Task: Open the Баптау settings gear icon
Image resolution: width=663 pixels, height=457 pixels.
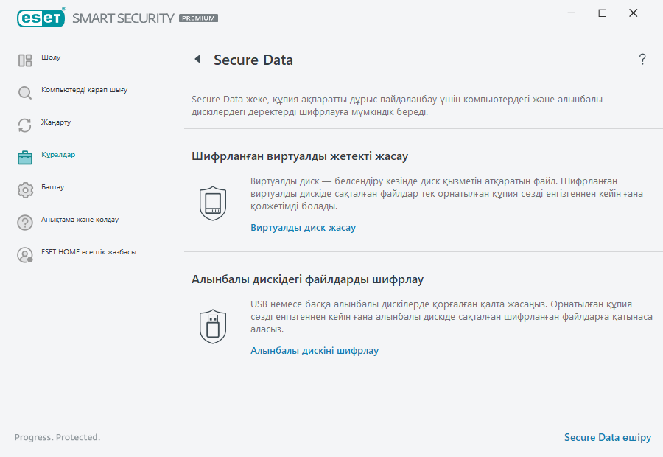Action: 24,188
